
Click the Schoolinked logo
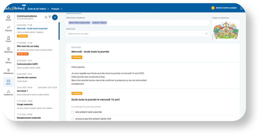click(x=15, y=8)
